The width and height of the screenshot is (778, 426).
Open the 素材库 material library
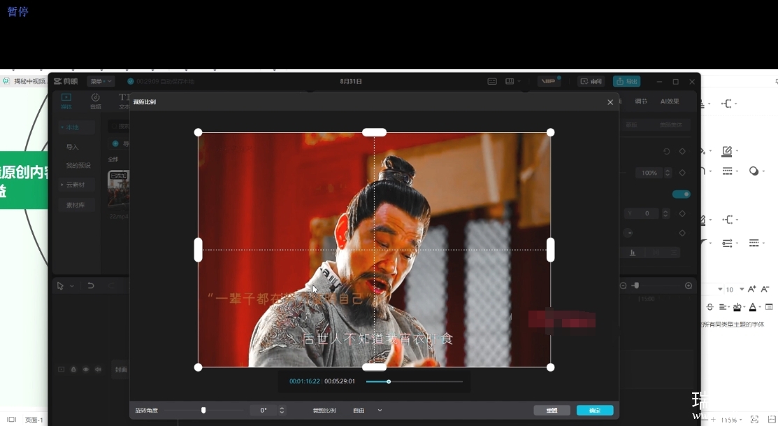pyautogui.click(x=75, y=205)
